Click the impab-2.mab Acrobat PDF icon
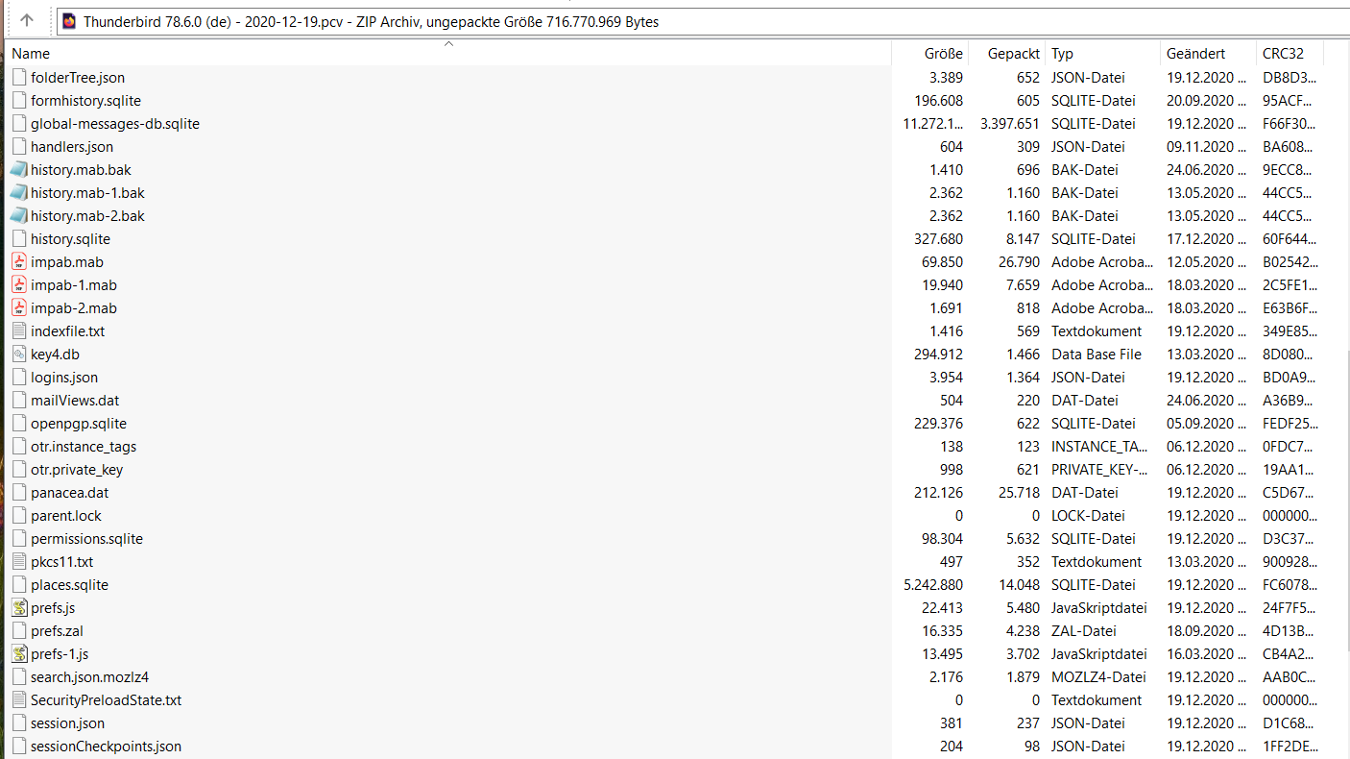 pos(19,308)
